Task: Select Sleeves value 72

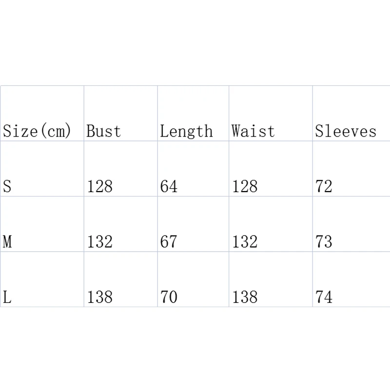Action: click(324, 186)
